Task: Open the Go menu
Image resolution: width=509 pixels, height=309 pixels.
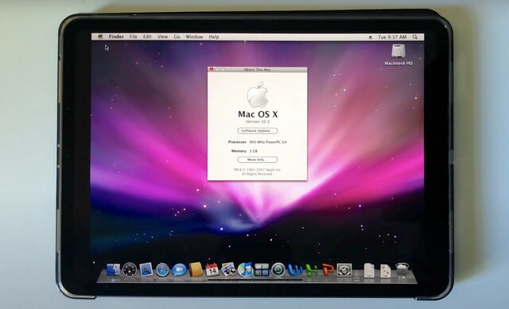Action: pos(177,37)
